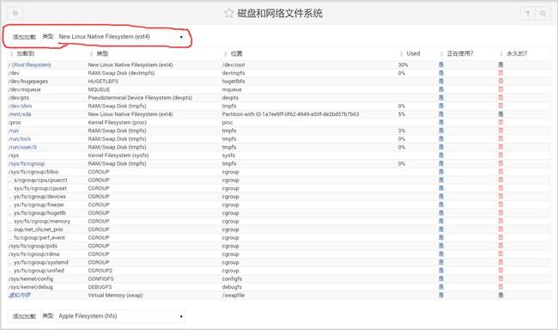Click in-use 是 link for /proc row

441,122
